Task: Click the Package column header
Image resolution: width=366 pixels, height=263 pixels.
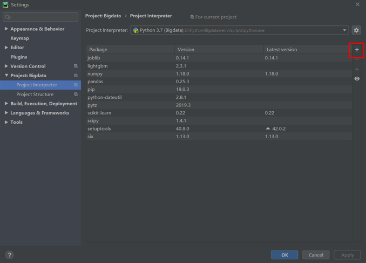Action: click(x=130, y=50)
